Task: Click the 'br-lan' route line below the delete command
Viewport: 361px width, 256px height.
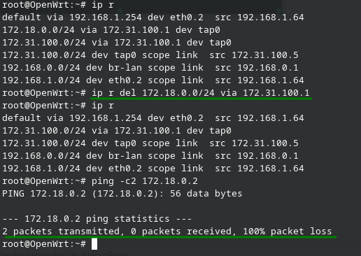Action: point(150,156)
